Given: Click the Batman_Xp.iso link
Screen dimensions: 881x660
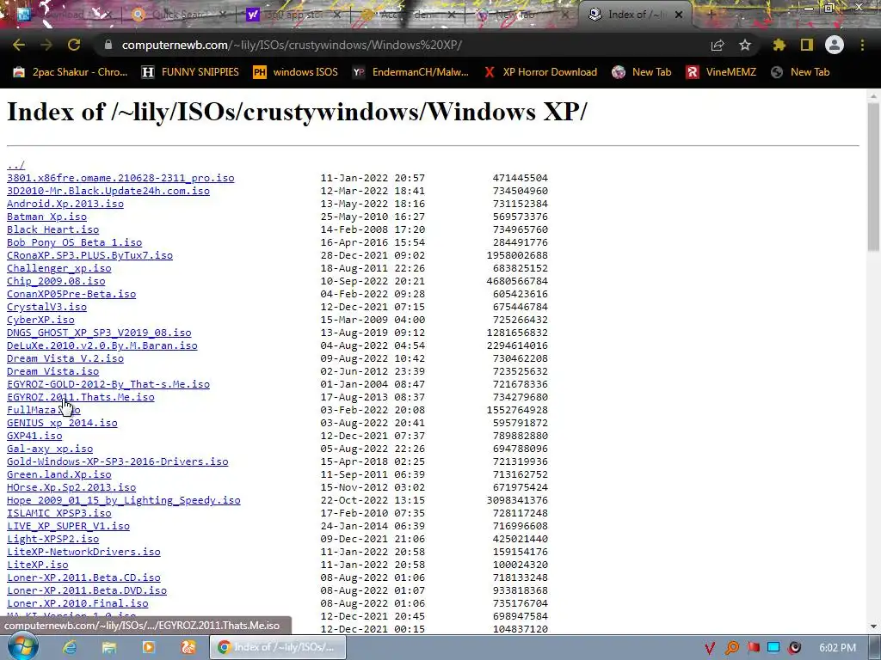Looking at the screenshot, I should [x=46, y=217].
